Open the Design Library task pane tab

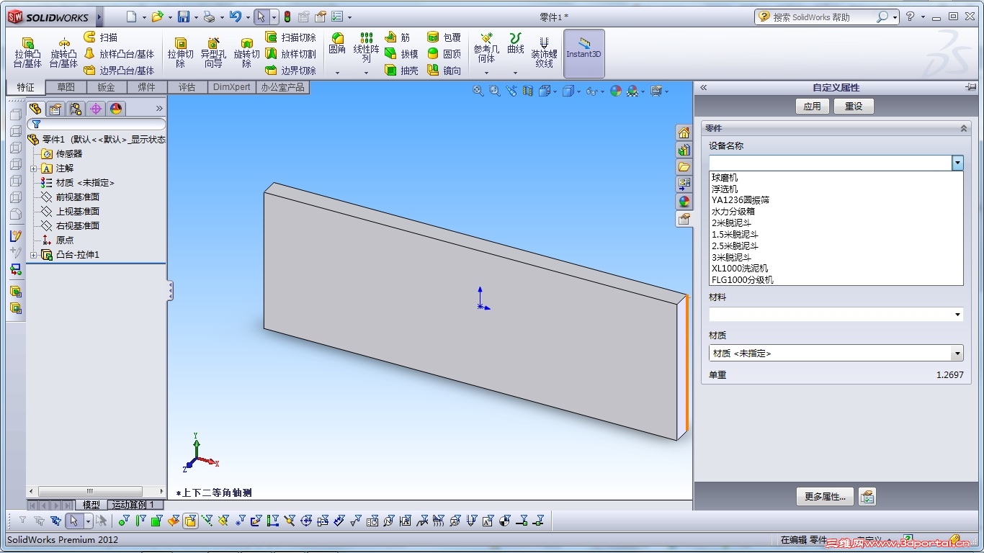(x=684, y=150)
